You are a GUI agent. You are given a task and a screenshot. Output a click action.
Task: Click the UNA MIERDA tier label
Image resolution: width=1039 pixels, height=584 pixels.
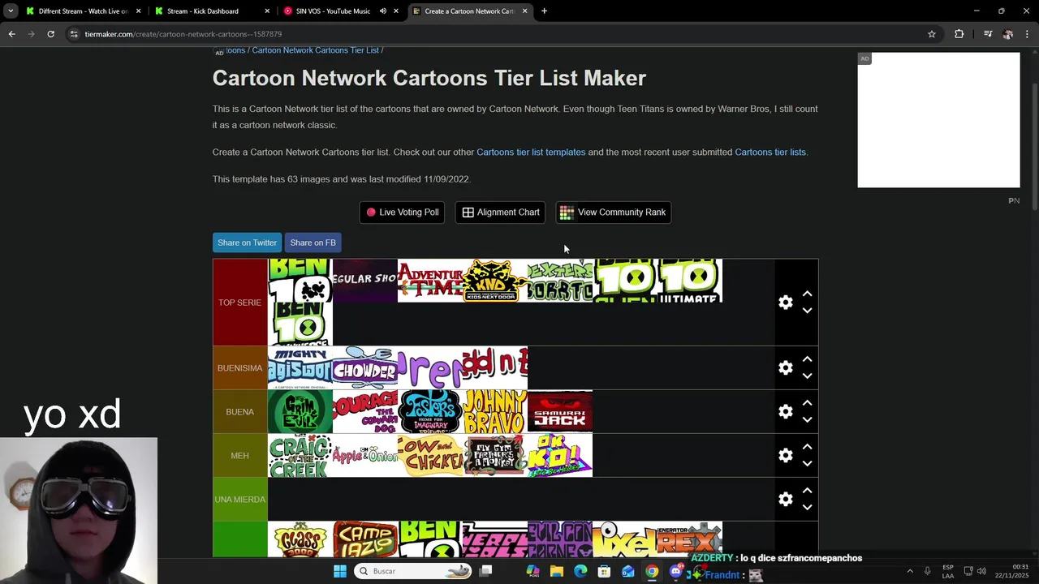[239, 500]
